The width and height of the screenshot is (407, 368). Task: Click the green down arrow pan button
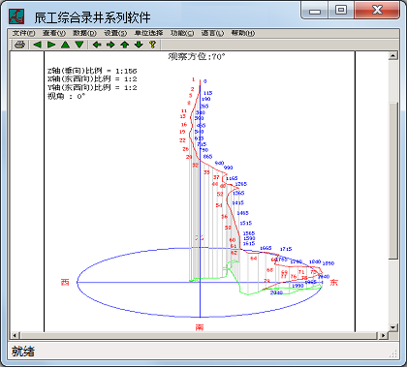click(139, 45)
